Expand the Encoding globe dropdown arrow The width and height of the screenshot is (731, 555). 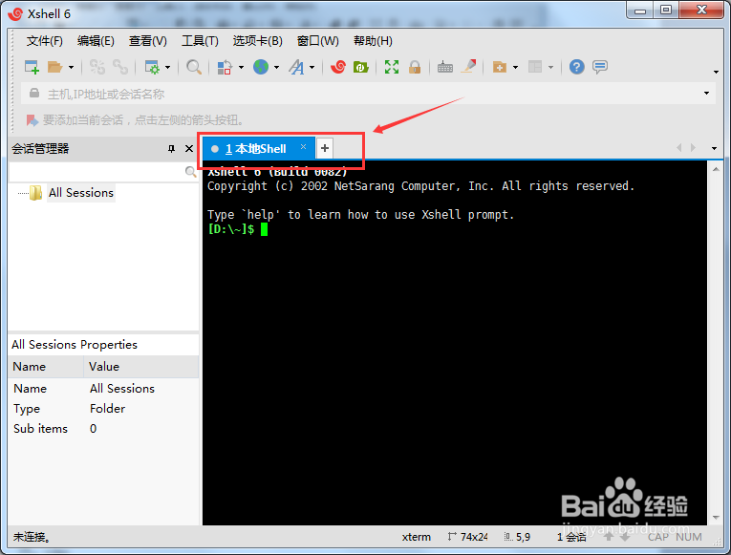pos(276,68)
